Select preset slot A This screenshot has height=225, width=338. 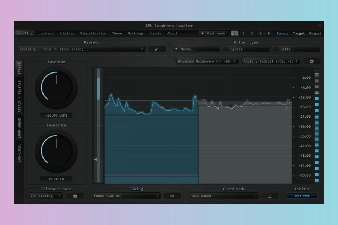[x=235, y=33]
